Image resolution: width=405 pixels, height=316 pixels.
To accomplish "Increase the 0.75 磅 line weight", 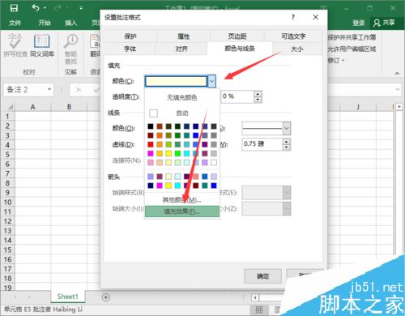I will pos(287,141).
